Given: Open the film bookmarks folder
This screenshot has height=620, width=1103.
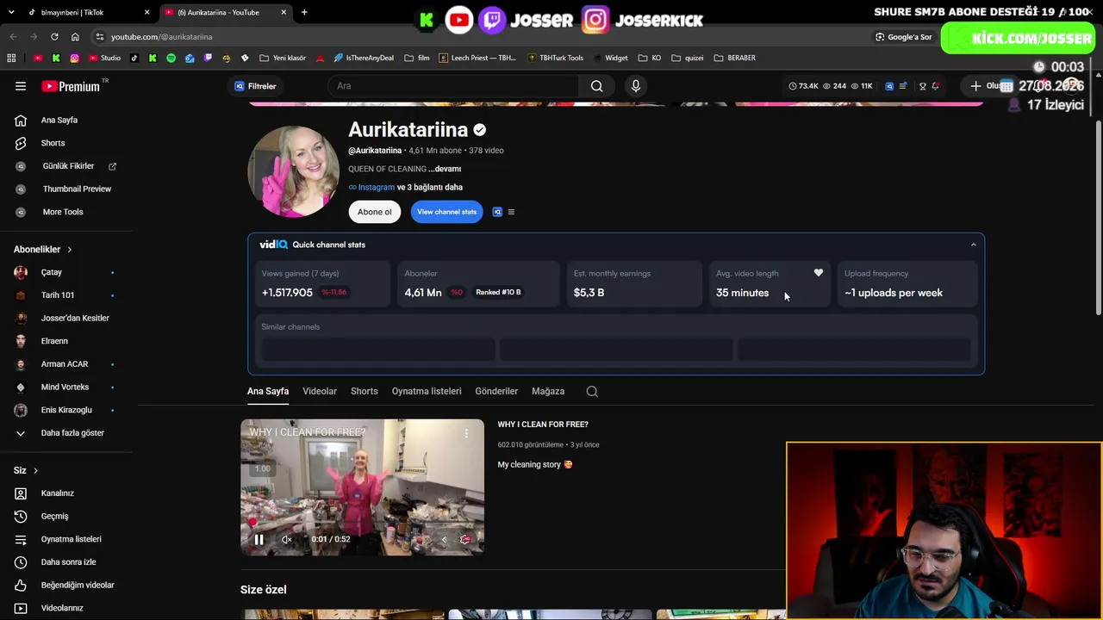Looking at the screenshot, I should coord(417,58).
